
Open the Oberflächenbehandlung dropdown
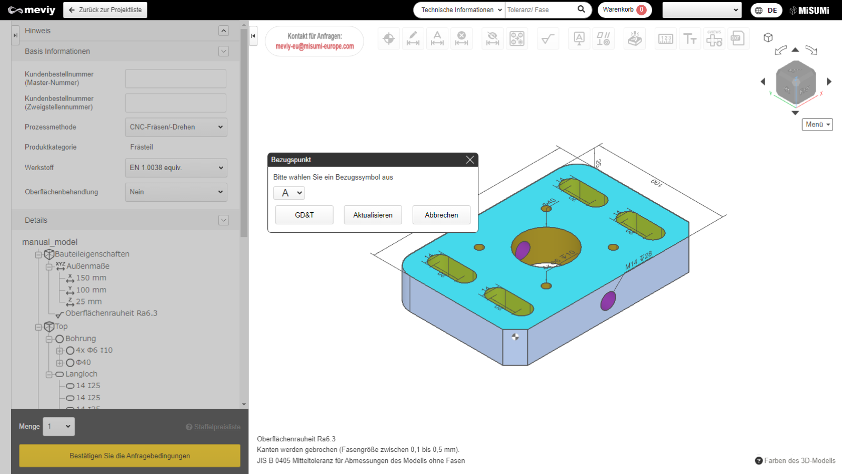tap(176, 192)
